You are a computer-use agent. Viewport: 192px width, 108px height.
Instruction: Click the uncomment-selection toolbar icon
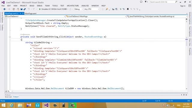tap(124, 9)
